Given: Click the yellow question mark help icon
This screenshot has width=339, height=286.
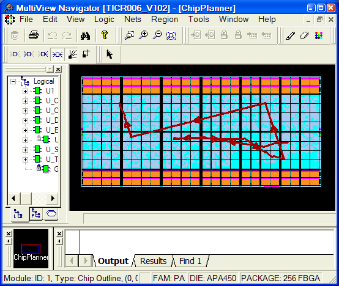Looking at the screenshot, I should [105, 35].
